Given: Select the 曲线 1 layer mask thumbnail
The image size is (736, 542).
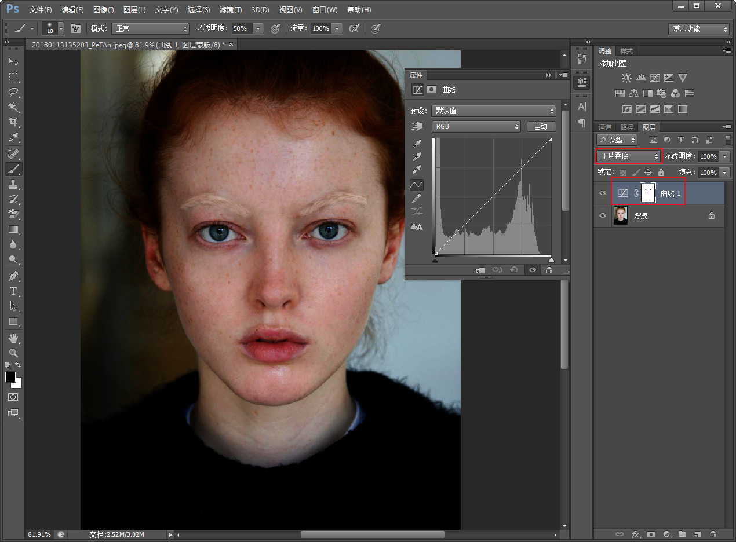Looking at the screenshot, I should click(648, 193).
